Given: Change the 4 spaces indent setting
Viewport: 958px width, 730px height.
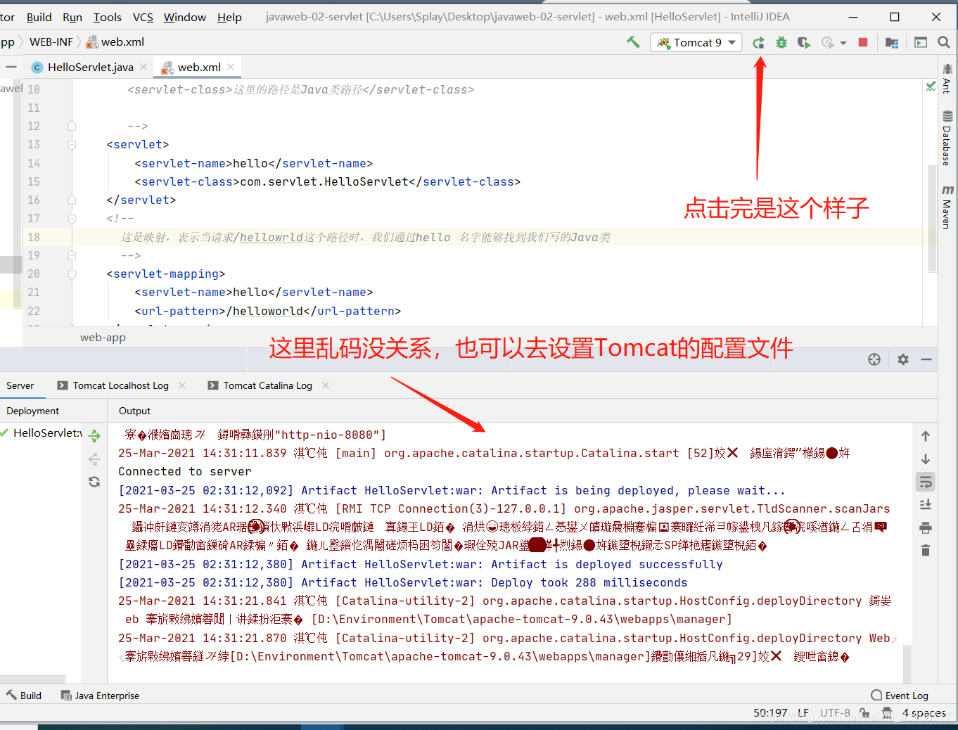Looking at the screenshot, I should (924, 713).
